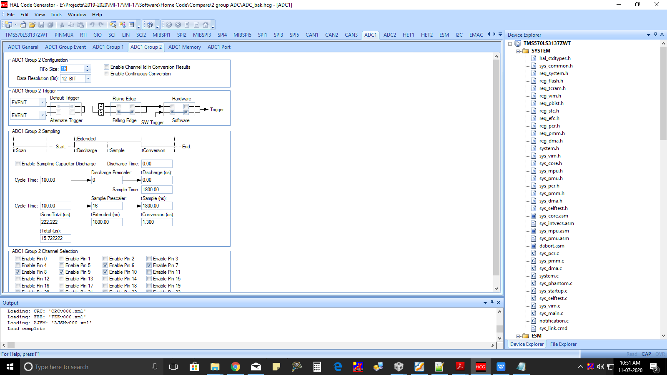667x375 pixels.
Task: Toggle Enable Sampling Capacitor Discharge
Action: click(18, 164)
